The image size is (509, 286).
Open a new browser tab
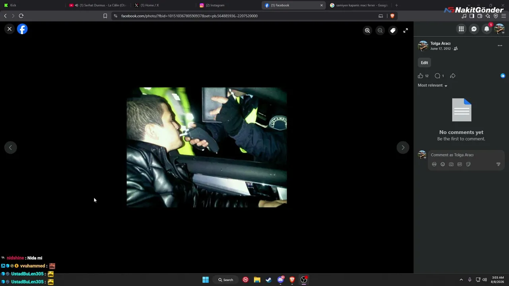396,5
